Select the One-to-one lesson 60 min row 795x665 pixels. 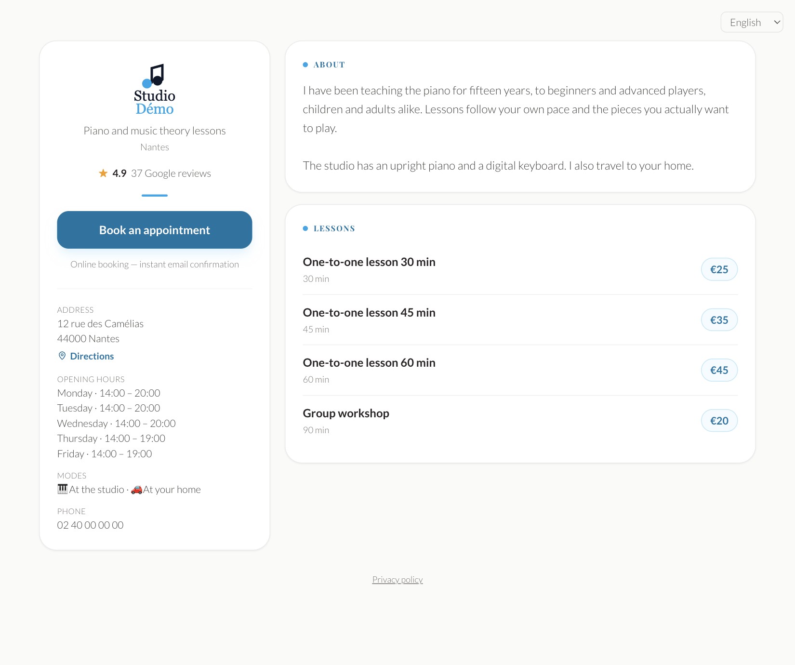pos(520,370)
